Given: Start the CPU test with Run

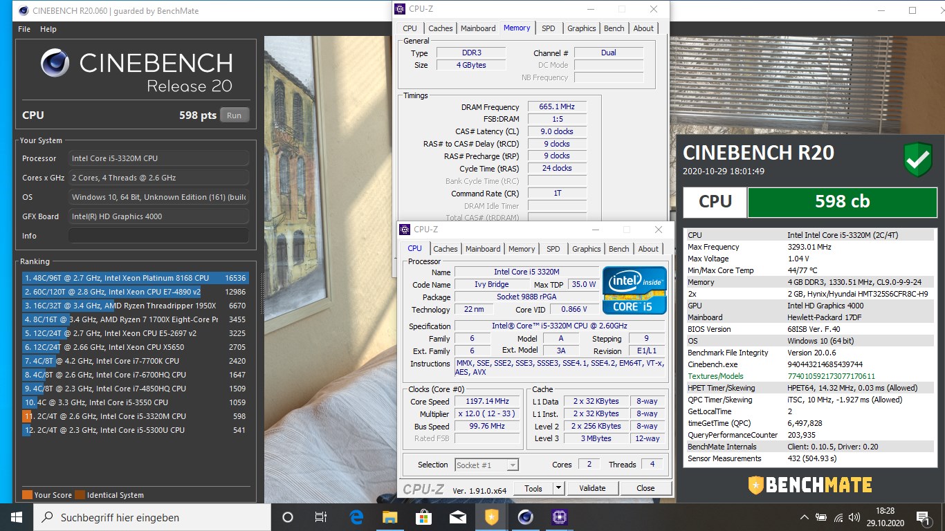Looking at the screenshot, I should (x=235, y=115).
